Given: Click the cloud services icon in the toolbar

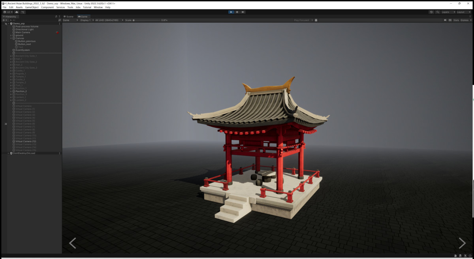Looking at the screenshot, I should (x=17, y=12).
